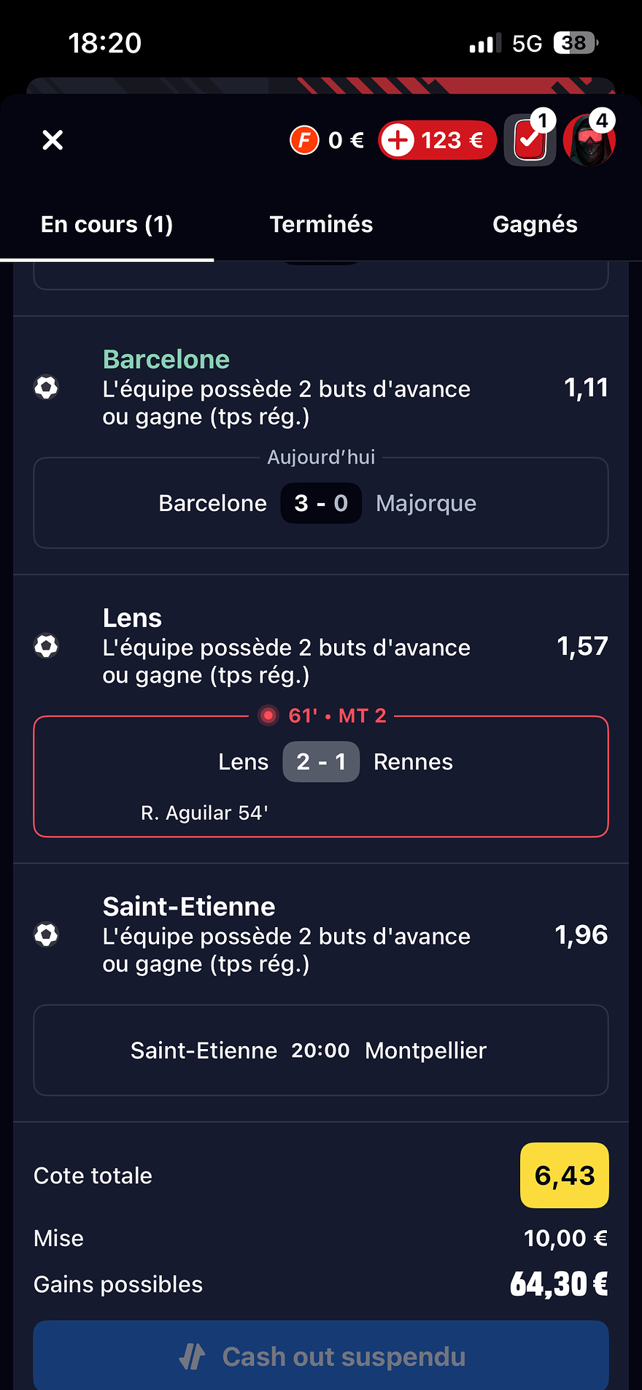This screenshot has height=1390, width=642.
Task: Open the live Lens vs Rennes match card
Action: point(321,777)
